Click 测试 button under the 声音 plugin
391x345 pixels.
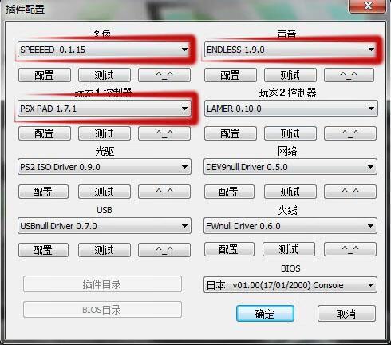coord(290,75)
